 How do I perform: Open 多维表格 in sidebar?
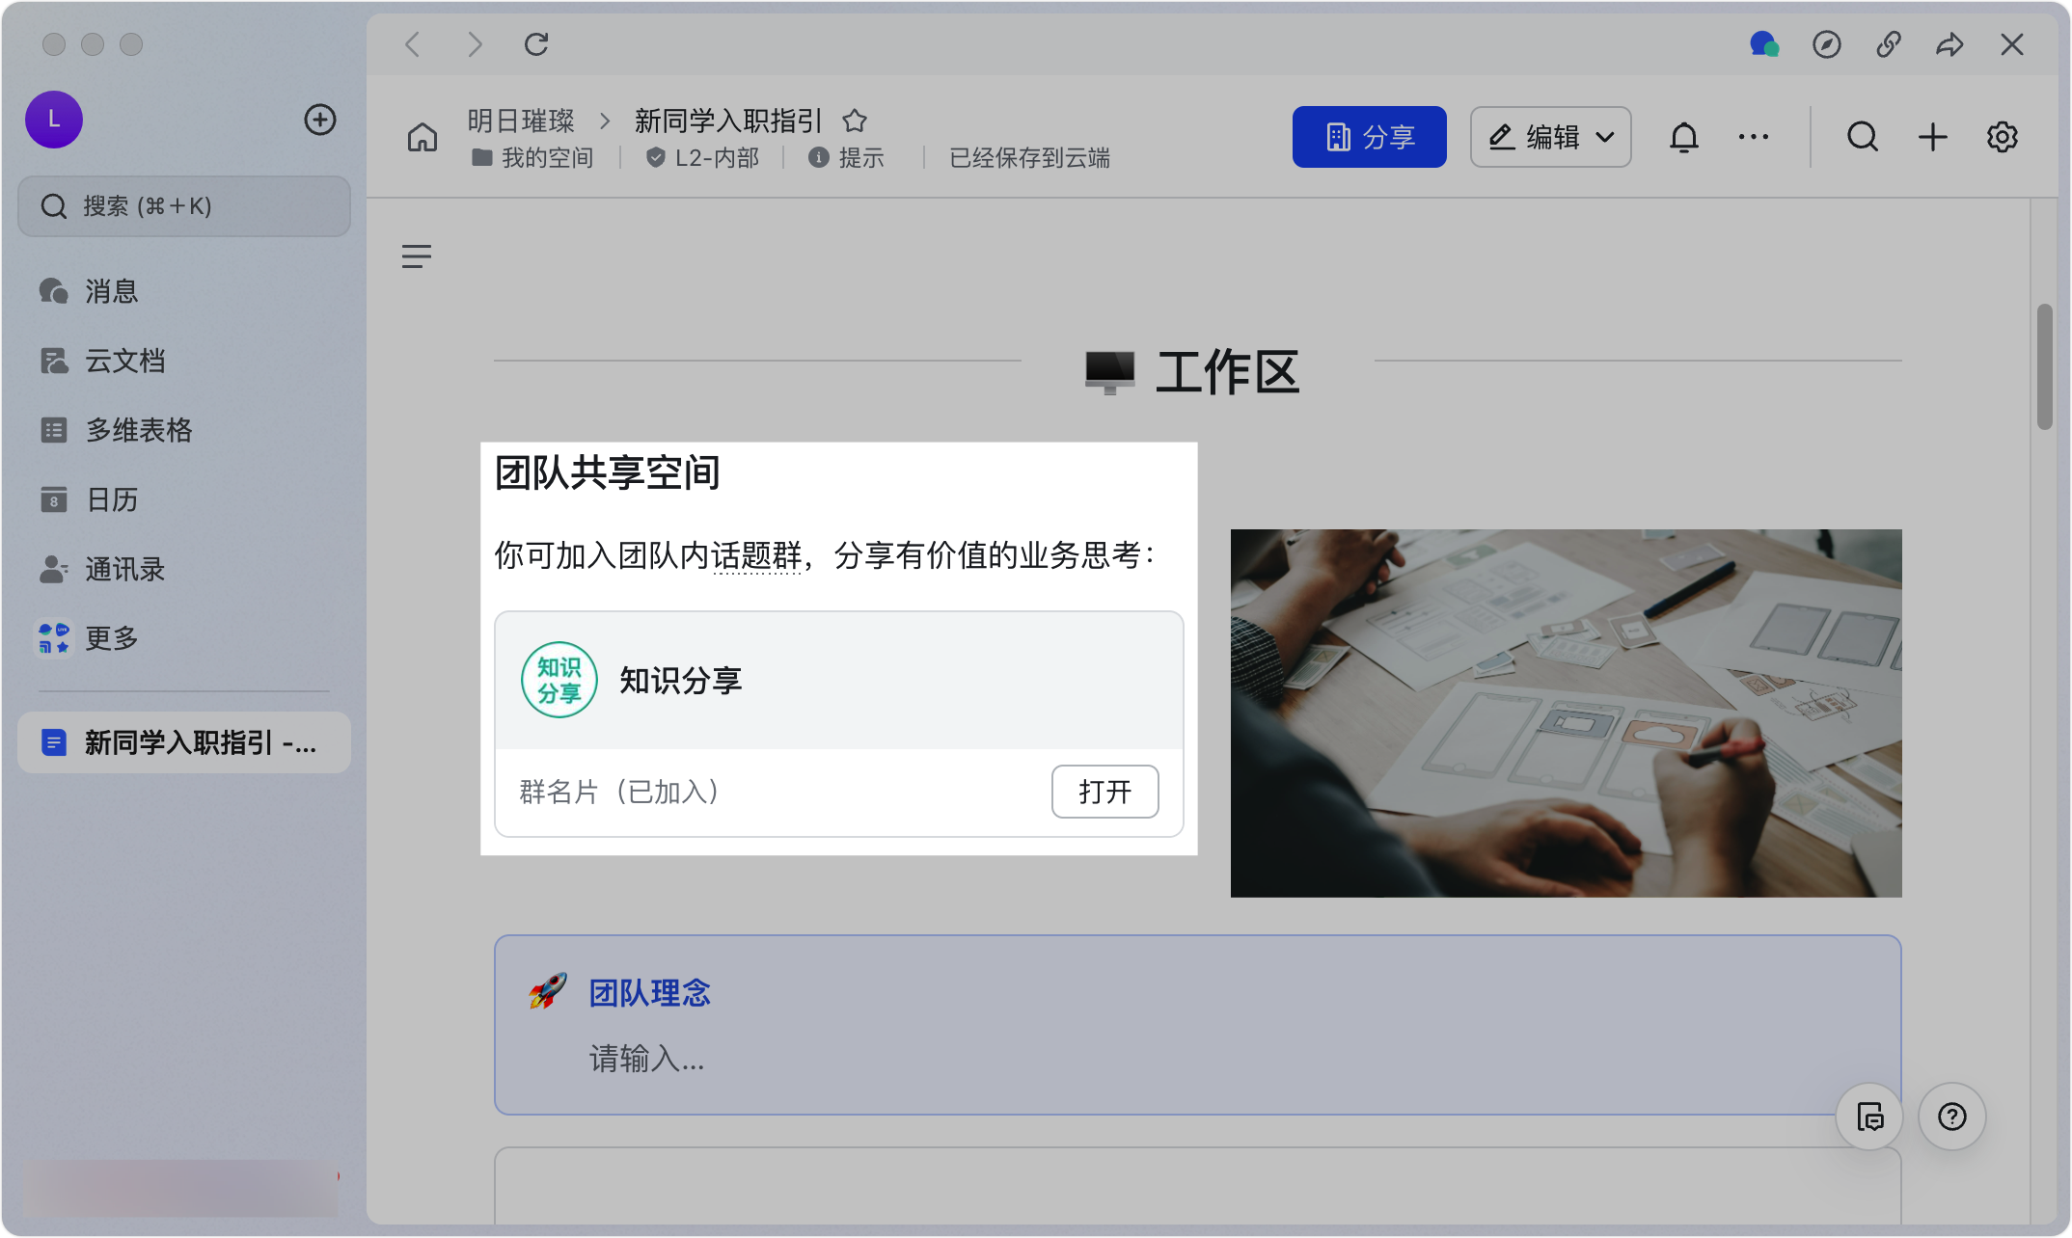[x=183, y=430]
